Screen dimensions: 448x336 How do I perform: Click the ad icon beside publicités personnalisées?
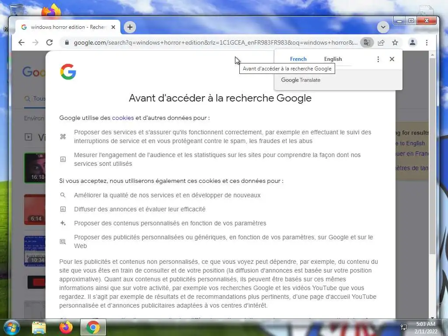click(x=63, y=241)
